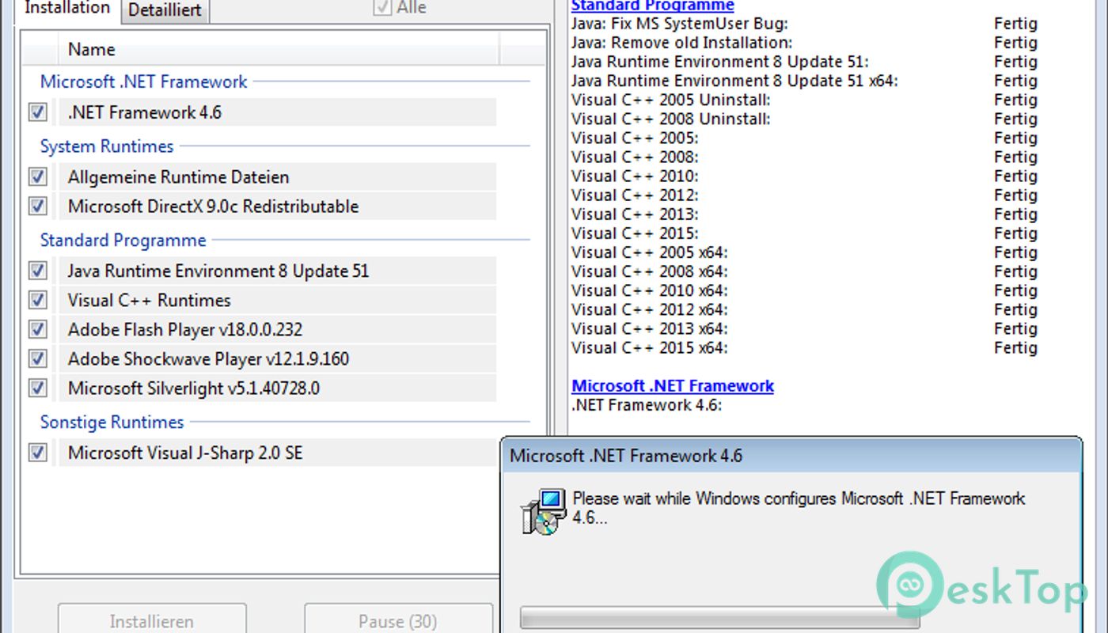The height and width of the screenshot is (633, 1108).
Task: Click the DeskTop watermark logo
Action: [x=981, y=589]
